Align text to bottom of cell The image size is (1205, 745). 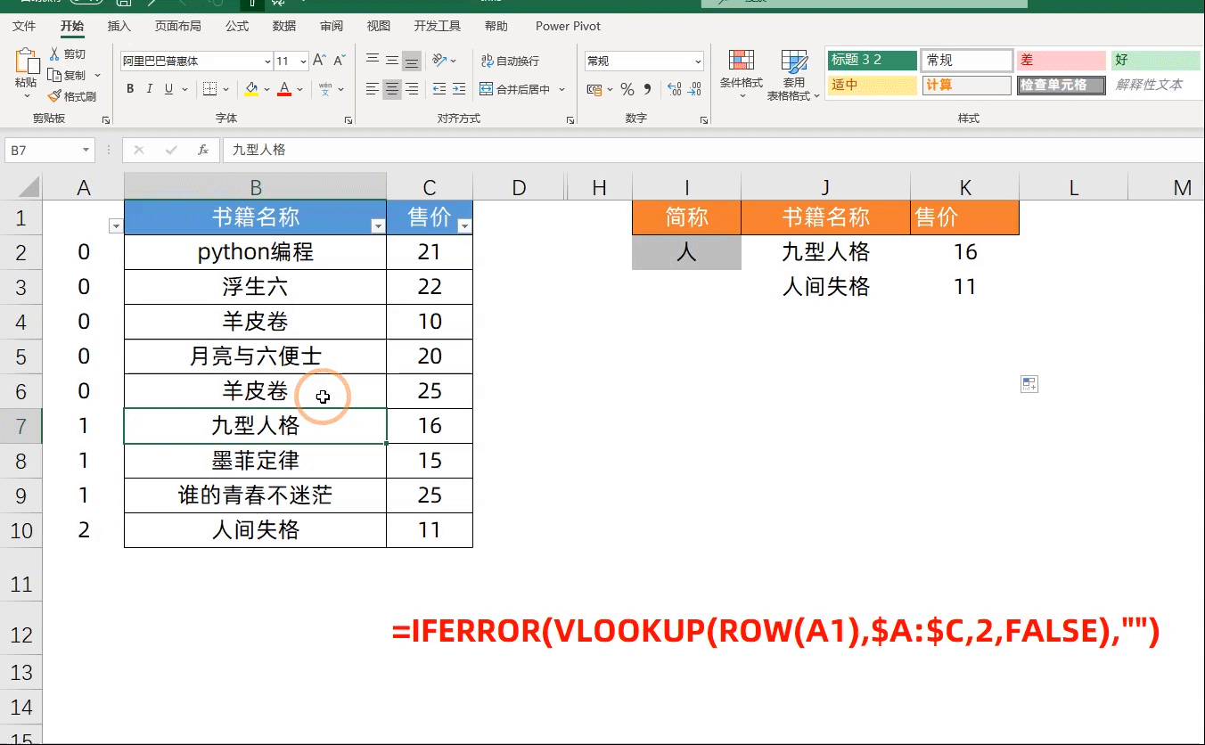click(x=412, y=61)
